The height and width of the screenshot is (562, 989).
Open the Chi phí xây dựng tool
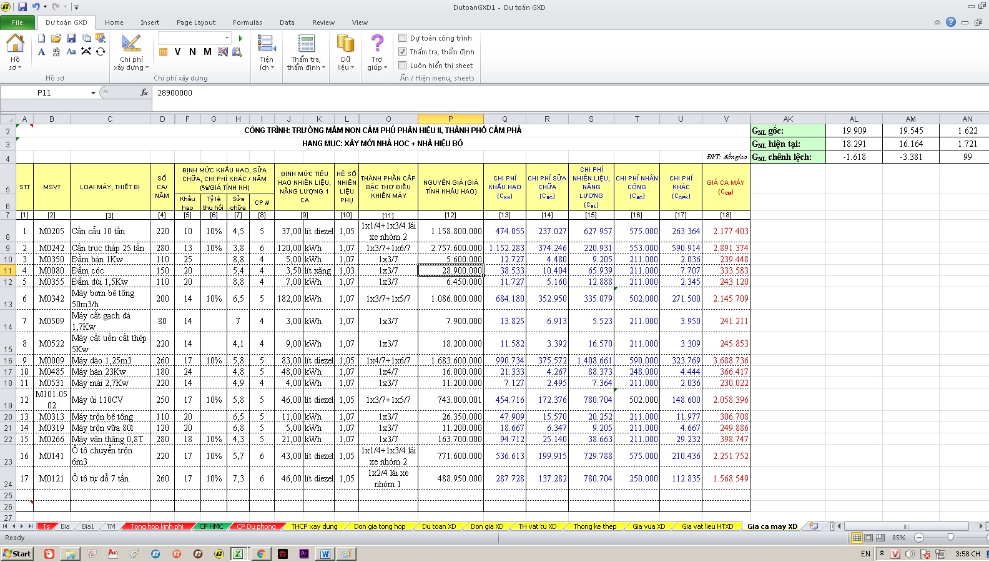click(x=131, y=52)
